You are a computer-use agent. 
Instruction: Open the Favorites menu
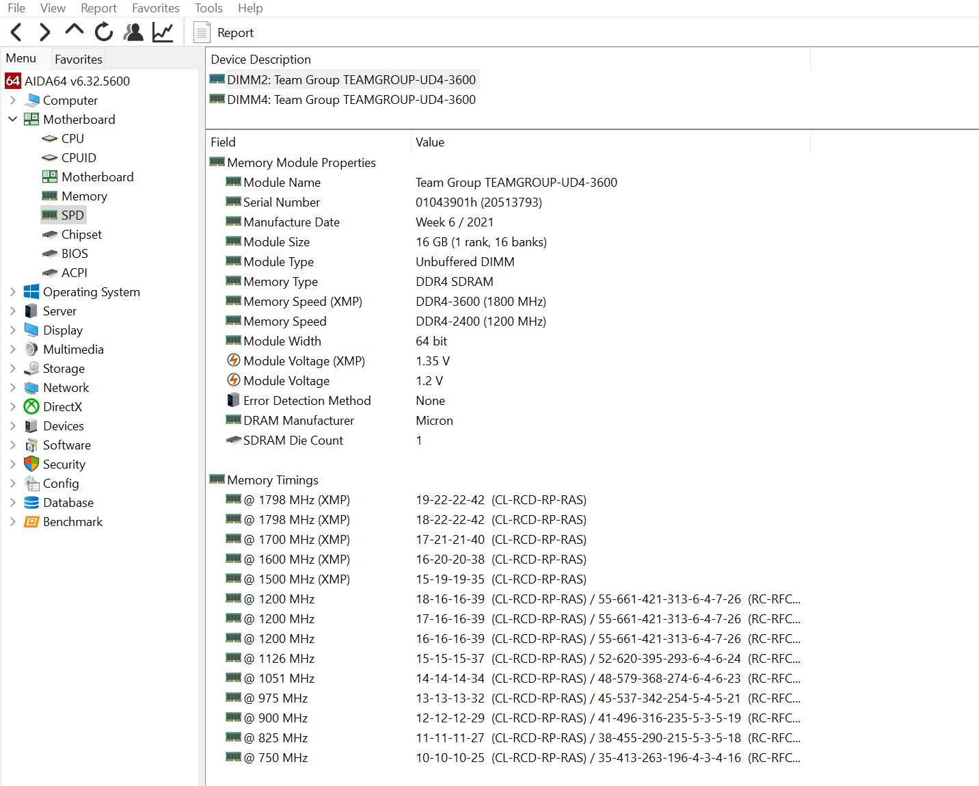(155, 8)
